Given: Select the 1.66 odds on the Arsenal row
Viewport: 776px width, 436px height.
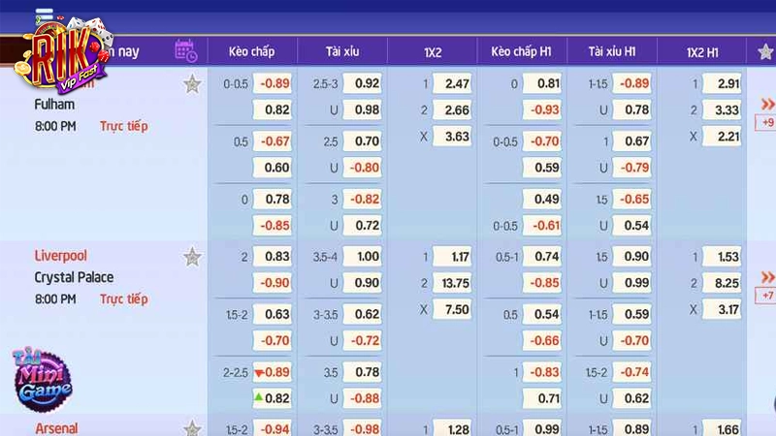Looking at the screenshot, I should pos(722,428).
